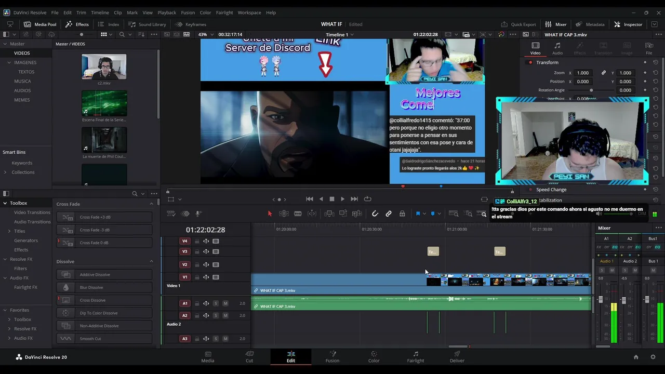Click the Zoom X value field
Image resolution: width=665 pixels, height=374 pixels.
click(583, 73)
